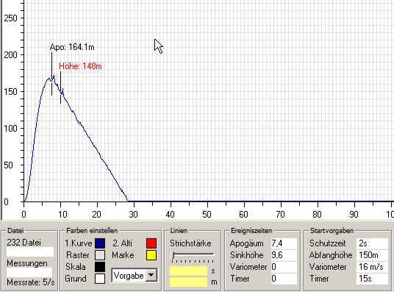The height and width of the screenshot is (292, 394).
Task: Click the yellow Marke color swatch
Action: tap(151, 255)
